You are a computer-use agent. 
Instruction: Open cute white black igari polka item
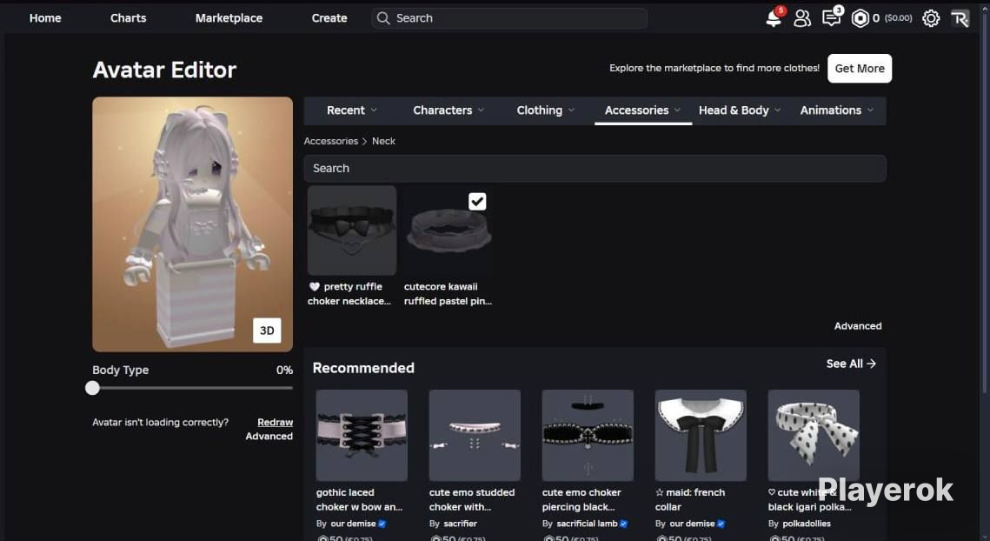pyautogui.click(x=814, y=435)
